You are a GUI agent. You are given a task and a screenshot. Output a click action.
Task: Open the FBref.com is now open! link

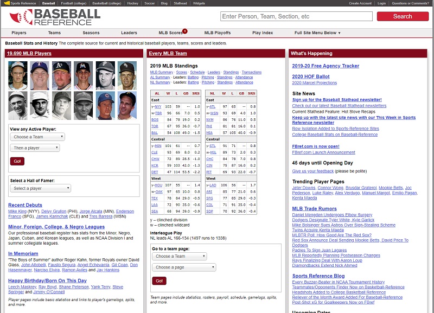click(316, 146)
